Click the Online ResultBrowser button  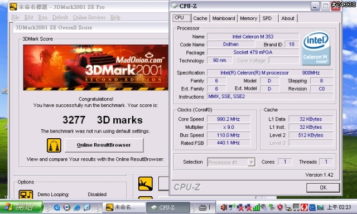point(104,145)
